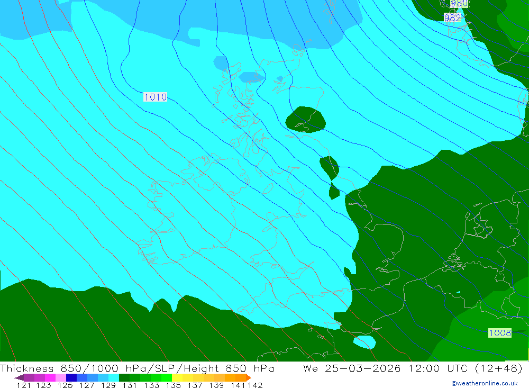Select the light pink legend swatch

[61, 377]
